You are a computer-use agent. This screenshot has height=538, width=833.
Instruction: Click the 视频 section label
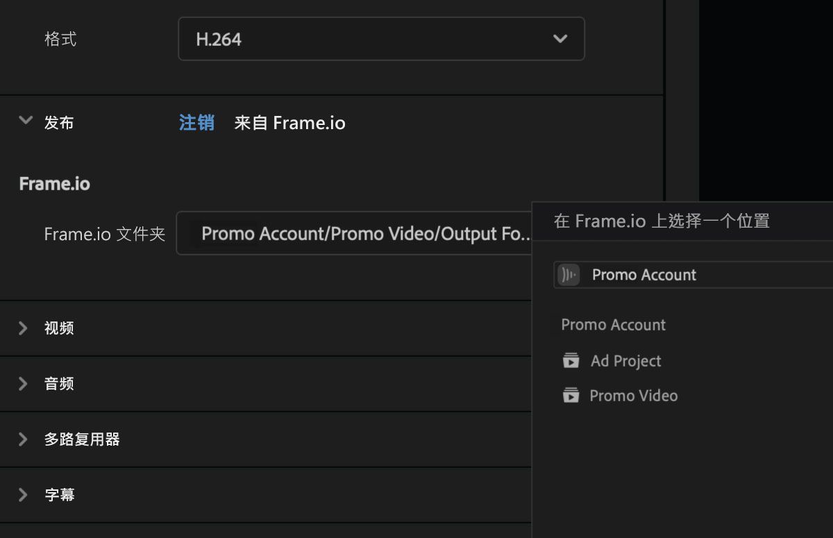(59, 328)
